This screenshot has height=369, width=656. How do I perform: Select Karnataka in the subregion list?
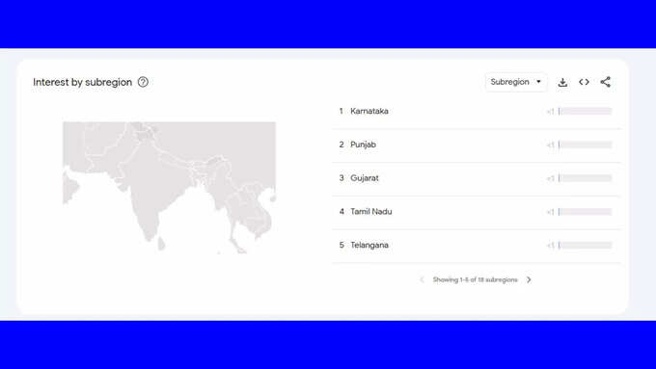pyautogui.click(x=369, y=111)
